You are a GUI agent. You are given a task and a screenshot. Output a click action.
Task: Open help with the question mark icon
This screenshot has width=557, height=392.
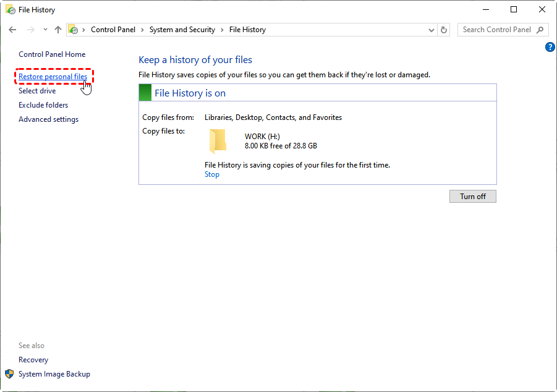coord(550,47)
